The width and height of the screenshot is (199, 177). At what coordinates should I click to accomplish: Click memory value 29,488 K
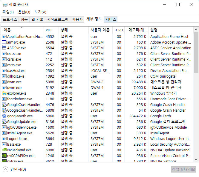click(x=139, y=82)
